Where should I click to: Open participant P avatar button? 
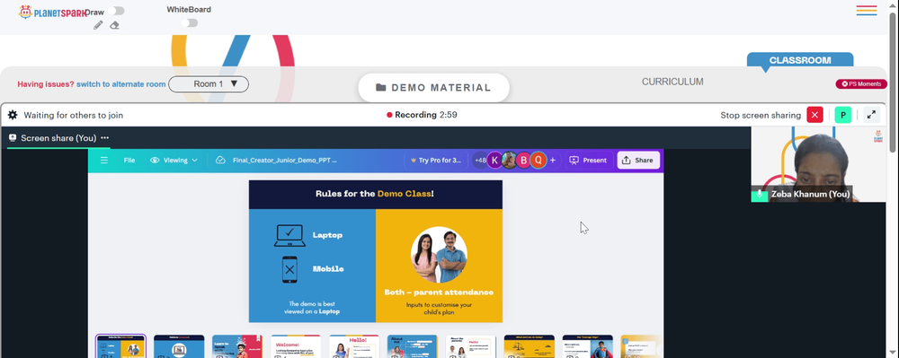pos(843,115)
